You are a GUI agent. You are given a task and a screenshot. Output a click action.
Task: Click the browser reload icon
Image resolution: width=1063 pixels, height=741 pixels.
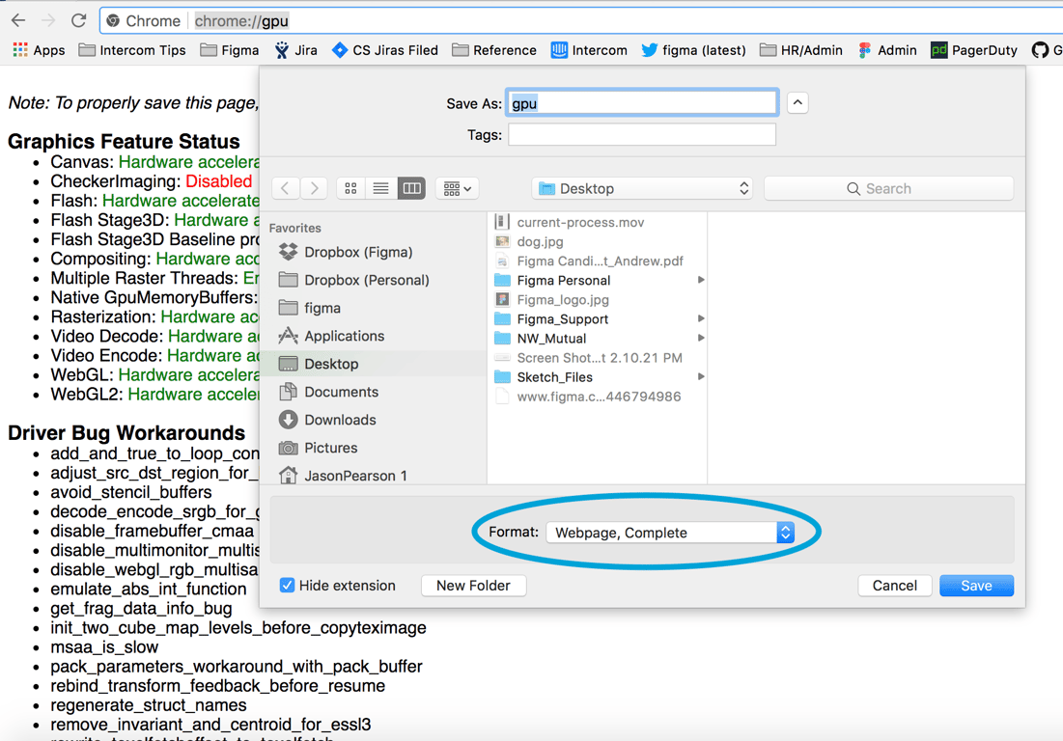coord(79,20)
